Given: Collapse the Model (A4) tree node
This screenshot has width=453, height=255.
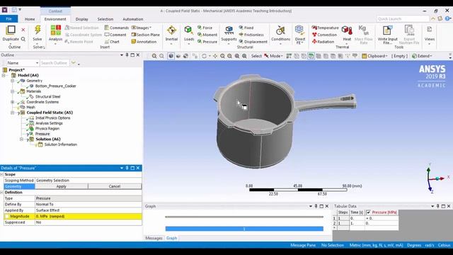Looking at the screenshot, I should (x=4, y=76).
